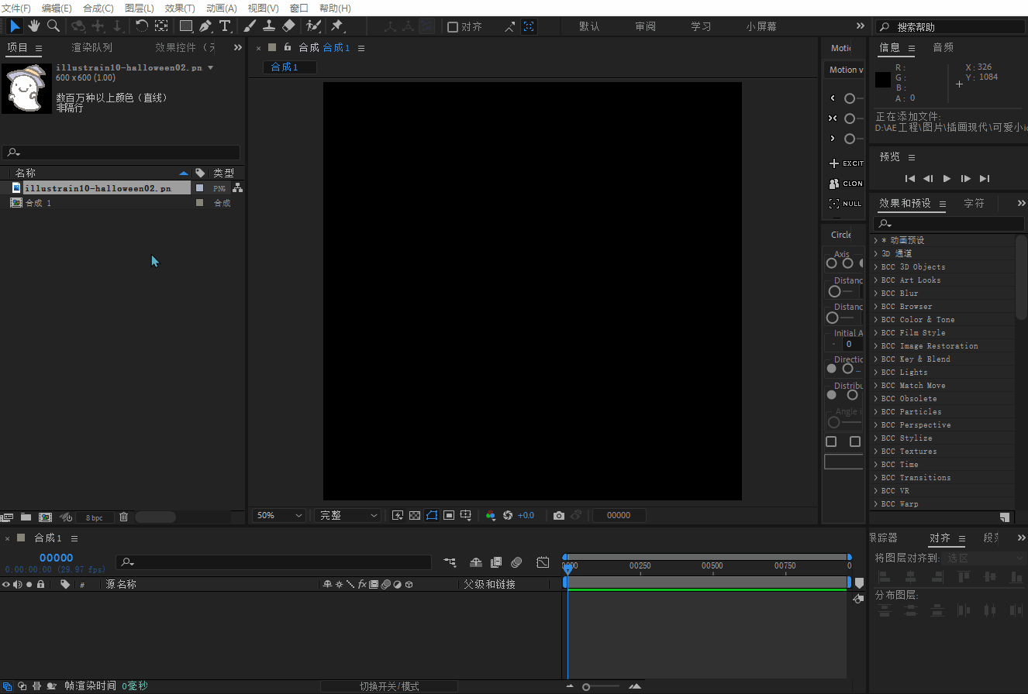Enable the 对齐 snapping checkbox
This screenshot has height=694, width=1028.
(453, 27)
